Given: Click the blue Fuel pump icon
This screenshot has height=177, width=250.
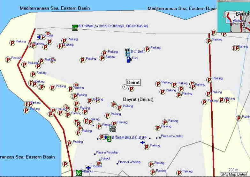Looking at the screenshot, I should tap(129, 60).
